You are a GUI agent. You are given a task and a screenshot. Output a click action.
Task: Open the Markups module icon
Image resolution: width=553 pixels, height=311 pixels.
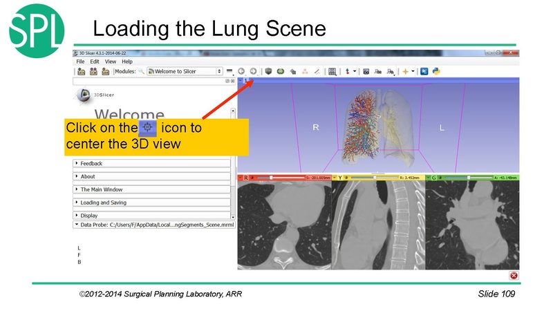click(305, 72)
